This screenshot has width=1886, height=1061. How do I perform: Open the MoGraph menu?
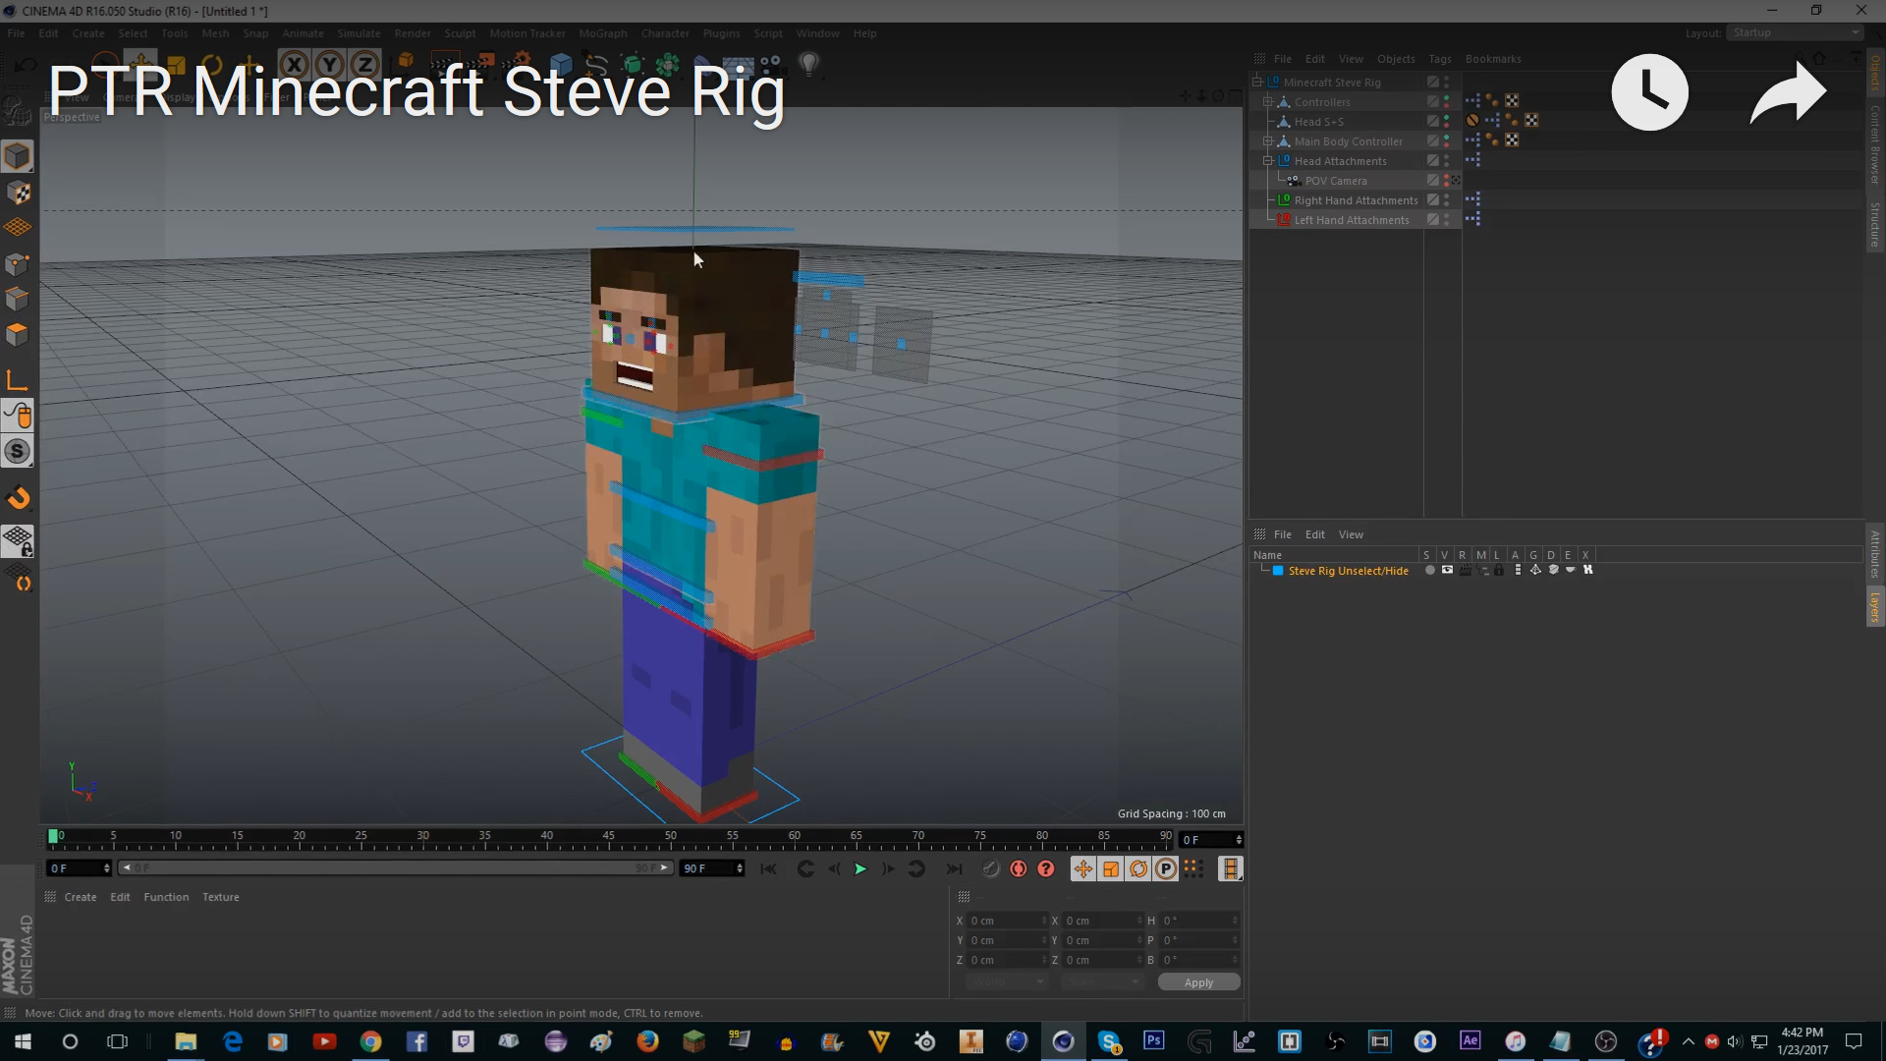[x=602, y=33]
